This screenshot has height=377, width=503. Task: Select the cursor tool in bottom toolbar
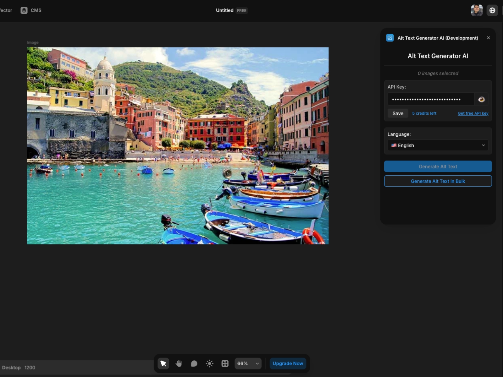coord(163,363)
